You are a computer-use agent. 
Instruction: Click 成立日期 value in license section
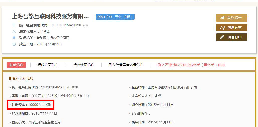pos(161,105)
